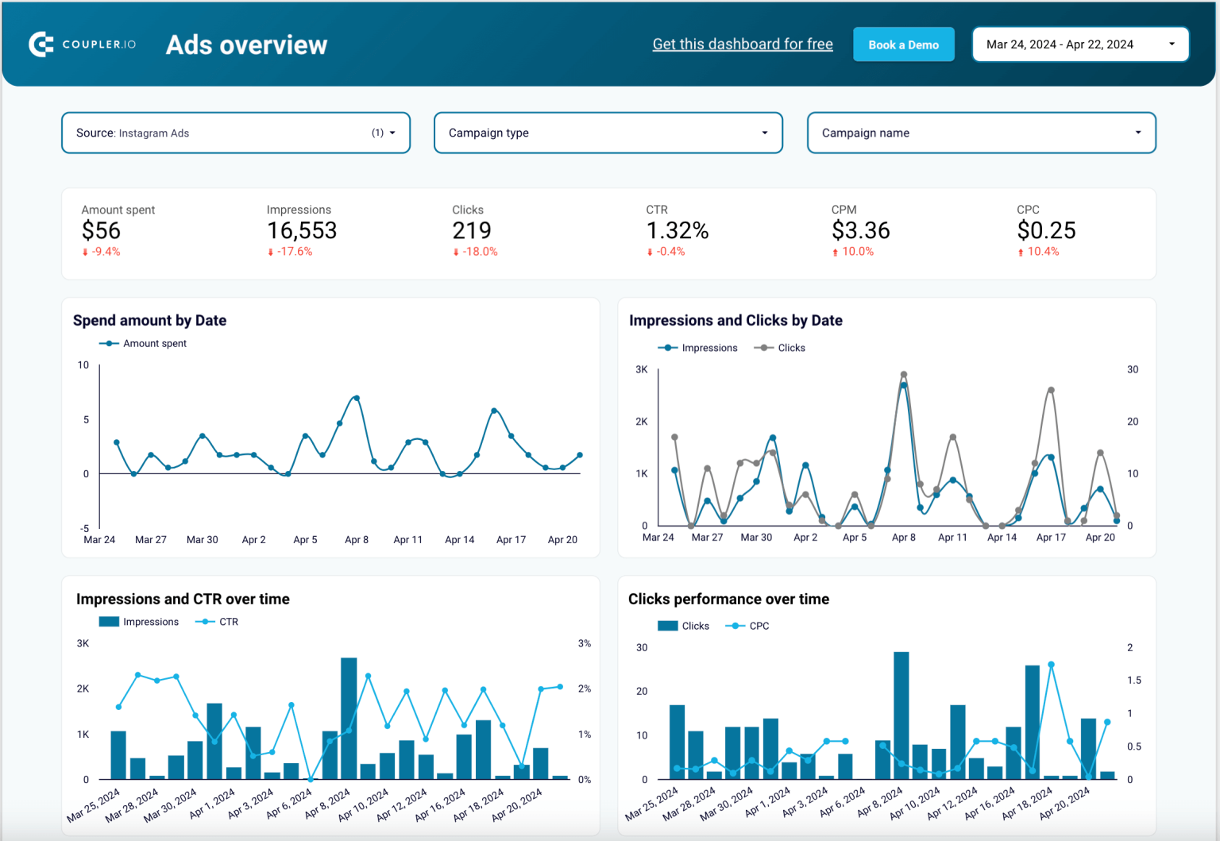The image size is (1220, 841).
Task: Toggle the Impressions series in Impressions and CTR chart
Action: tap(107, 621)
